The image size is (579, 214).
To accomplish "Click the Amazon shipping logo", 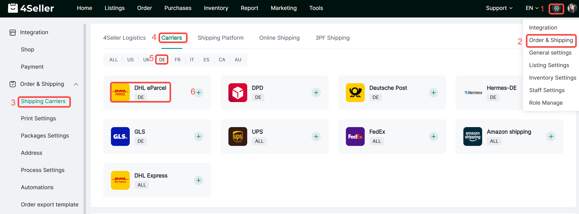I will click(472, 136).
